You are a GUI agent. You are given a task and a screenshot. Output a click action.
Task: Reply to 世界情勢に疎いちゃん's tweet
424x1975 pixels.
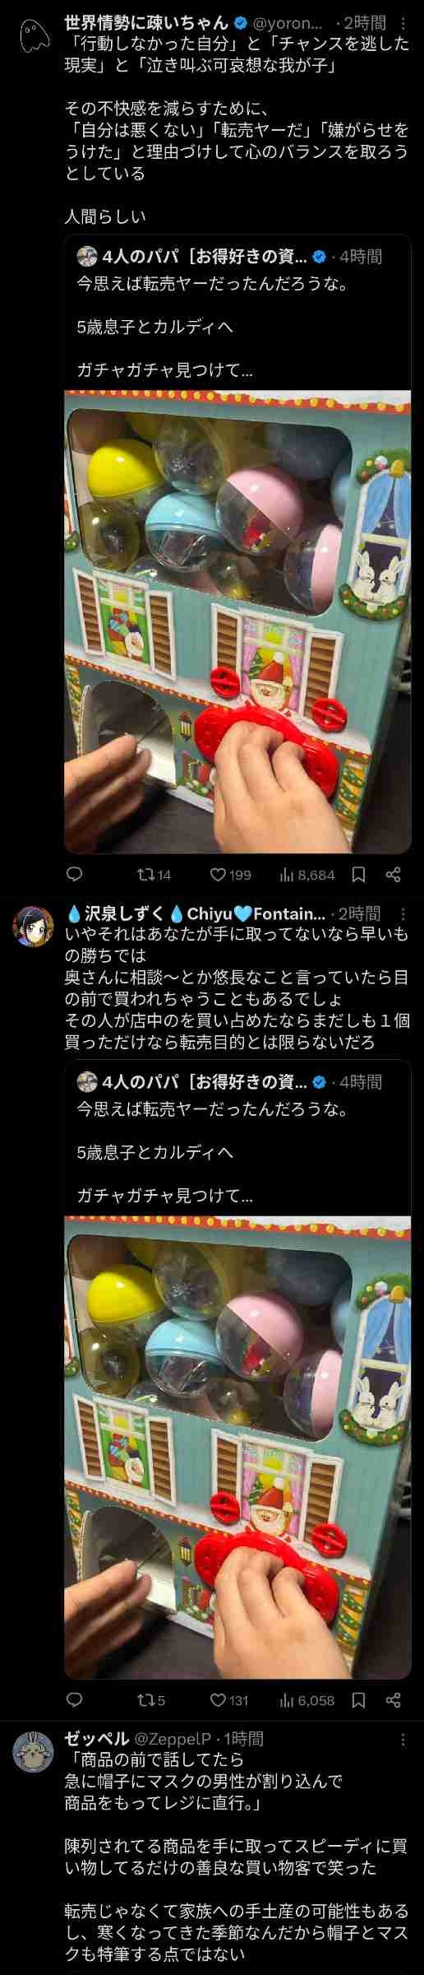click(x=74, y=874)
